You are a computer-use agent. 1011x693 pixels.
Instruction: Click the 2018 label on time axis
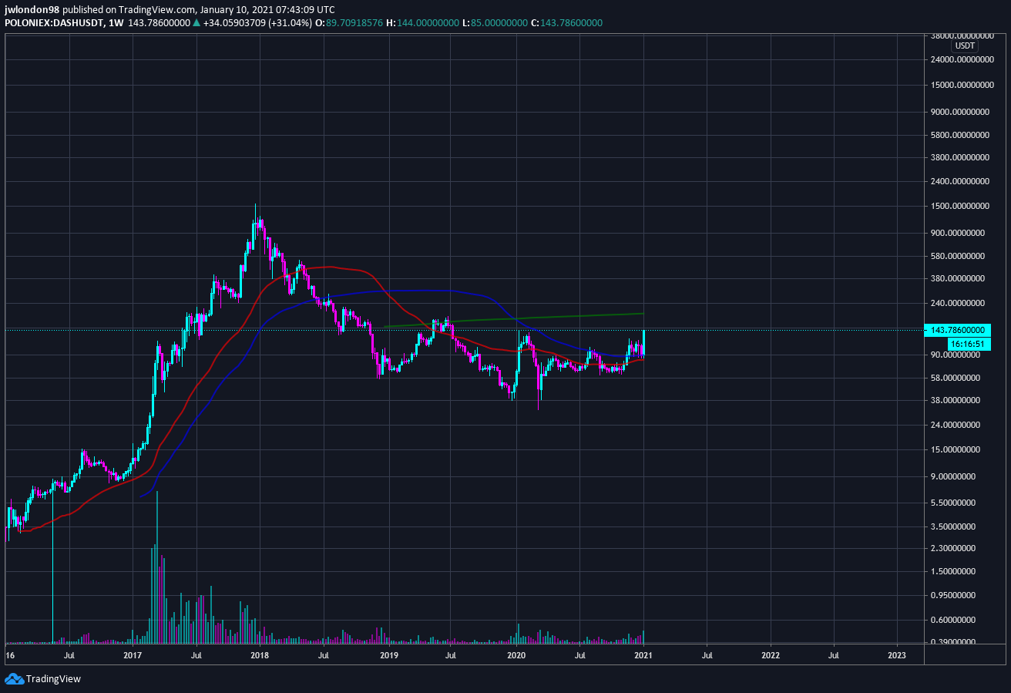click(260, 655)
